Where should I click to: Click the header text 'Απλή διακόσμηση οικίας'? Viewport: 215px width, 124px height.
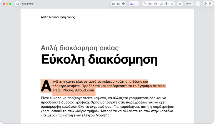pyautogui.click(x=58, y=17)
